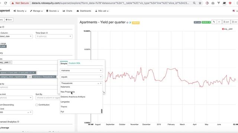This screenshot has height=133, width=238.
Task: Select Distomo-Arachova-Antikyra option
Action: click(81, 97)
